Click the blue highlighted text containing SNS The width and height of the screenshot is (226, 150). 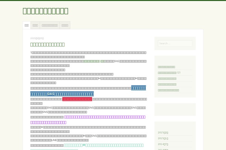(x=62, y=94)
